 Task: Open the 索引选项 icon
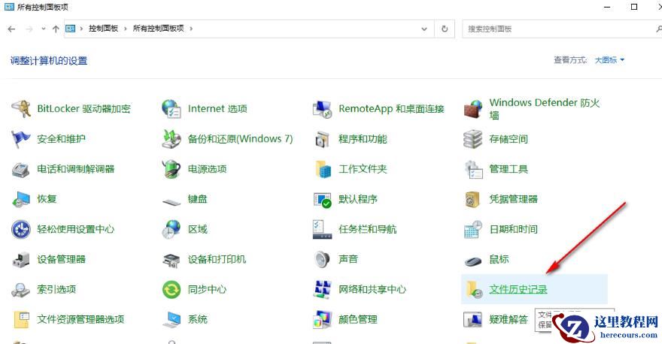pos(21,290)
